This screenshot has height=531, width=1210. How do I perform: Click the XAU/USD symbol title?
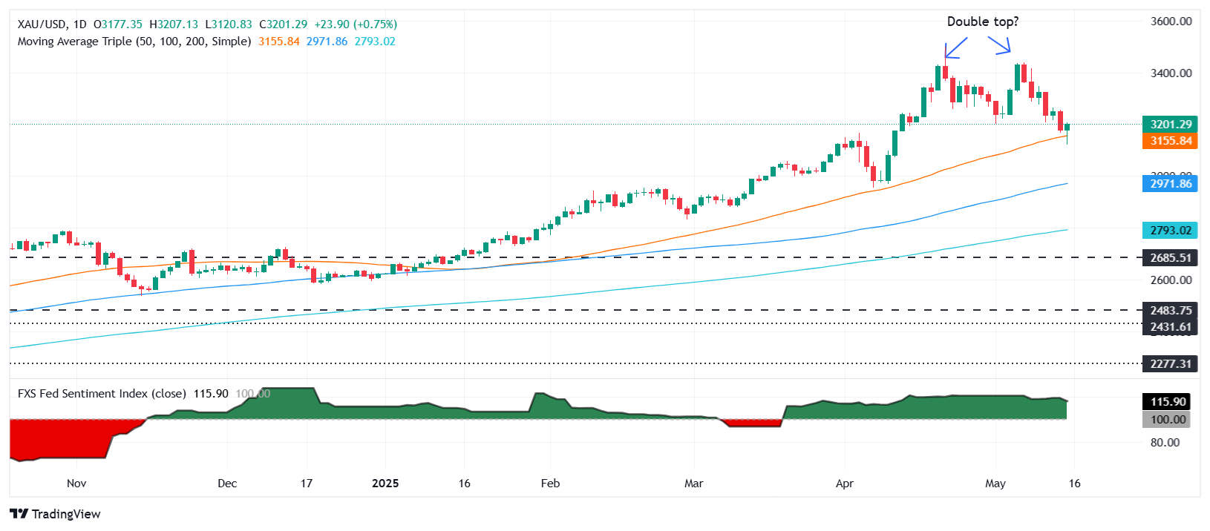[42, 24]
